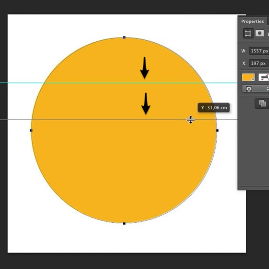269x269 pixels.
Task: Open the Live Shape Properties icon
Action: [x=248, y=34]
